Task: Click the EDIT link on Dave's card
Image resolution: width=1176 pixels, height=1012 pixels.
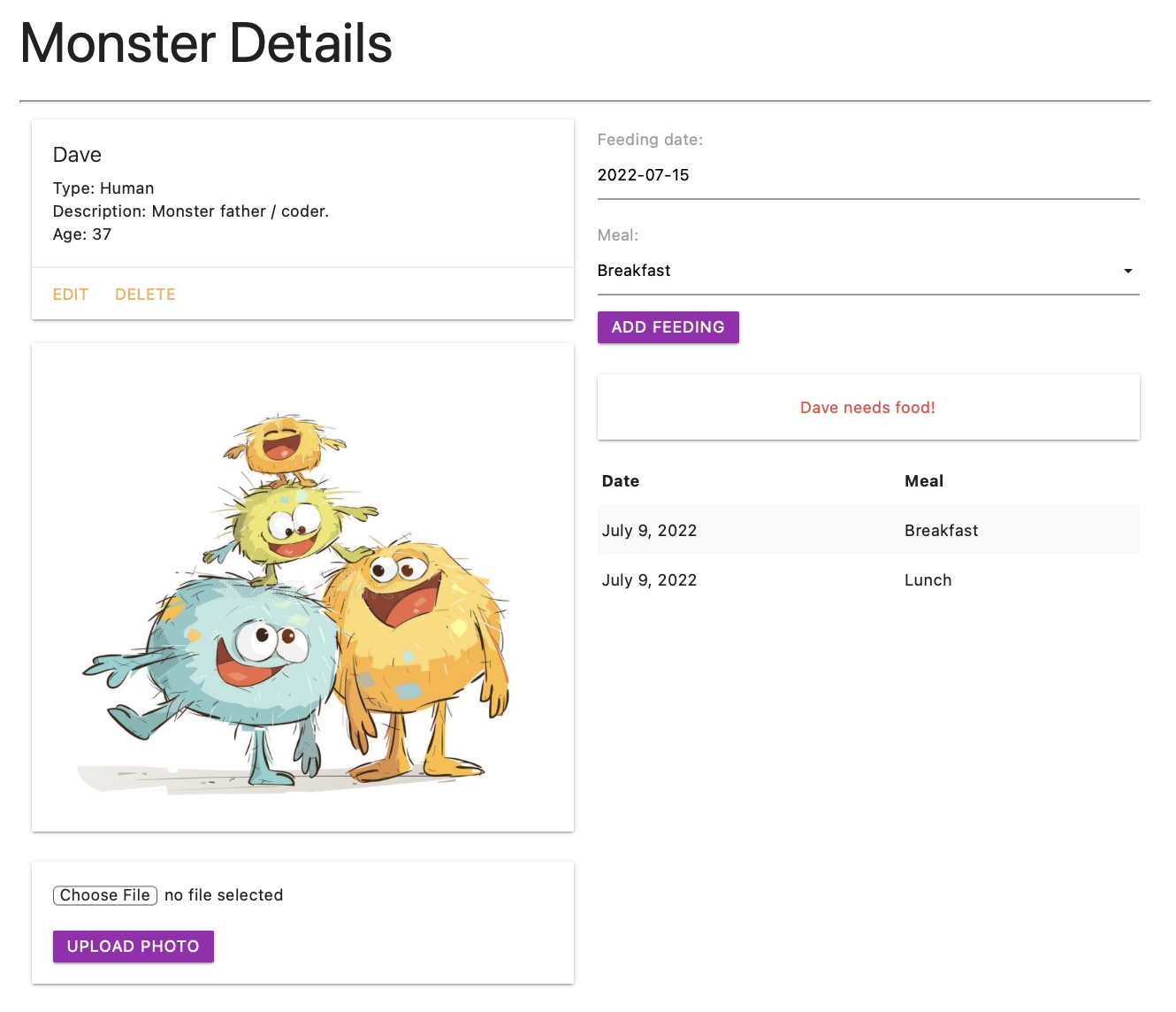Action: (x=70, y=294)
